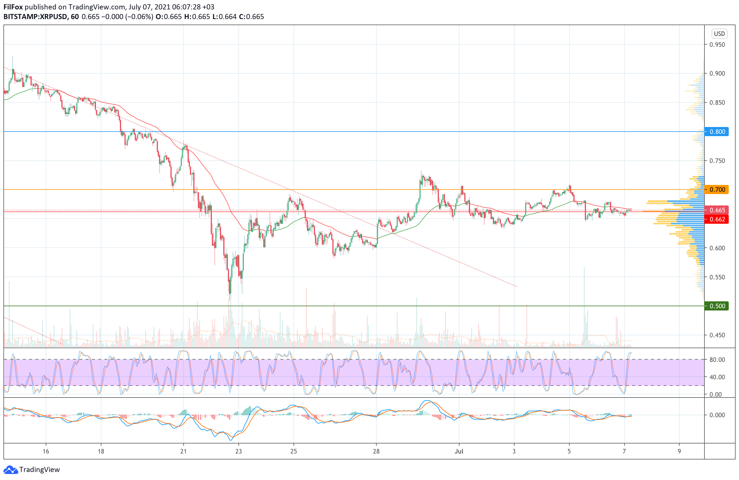This screenshot has width=739, height=480.
Task: Click date 9 on the time axis
Action: tap(679, 451)
